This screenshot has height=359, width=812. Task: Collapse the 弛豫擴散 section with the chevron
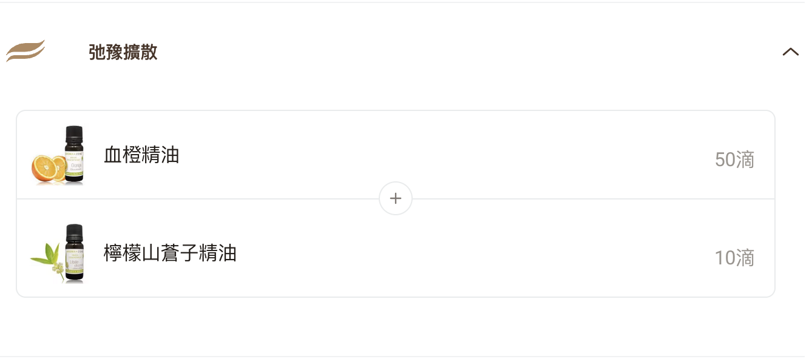pyautogui.click(x=790, y=52)
